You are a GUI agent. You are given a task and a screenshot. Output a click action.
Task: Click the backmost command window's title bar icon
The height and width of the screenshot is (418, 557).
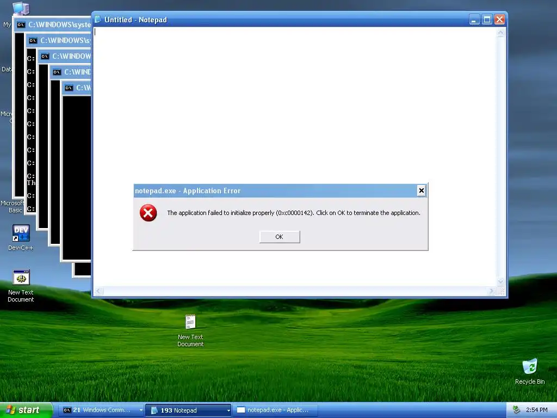[21, 24]
